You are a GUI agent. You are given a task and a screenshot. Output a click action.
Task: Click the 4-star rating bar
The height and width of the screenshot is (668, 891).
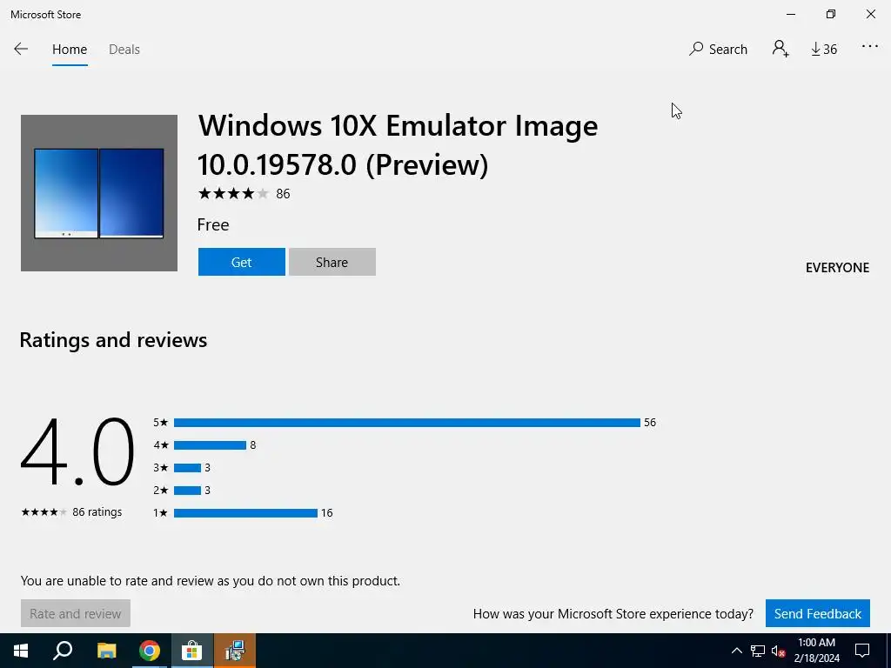point(210,445)
